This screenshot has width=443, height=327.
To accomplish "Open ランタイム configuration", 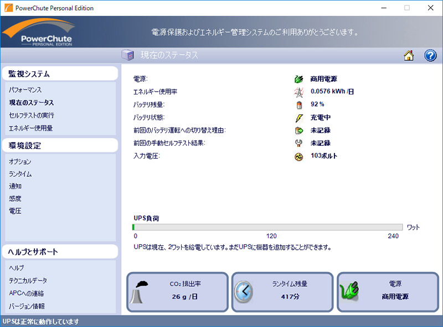I will coord(20,174).
